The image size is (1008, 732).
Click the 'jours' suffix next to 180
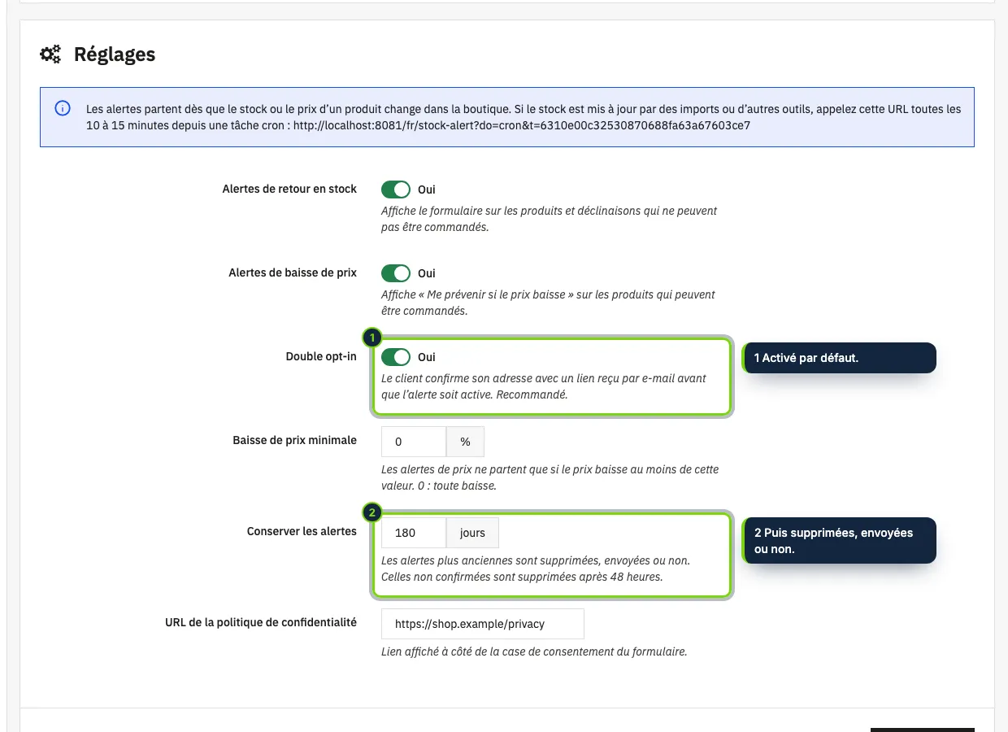click(472, 533)
